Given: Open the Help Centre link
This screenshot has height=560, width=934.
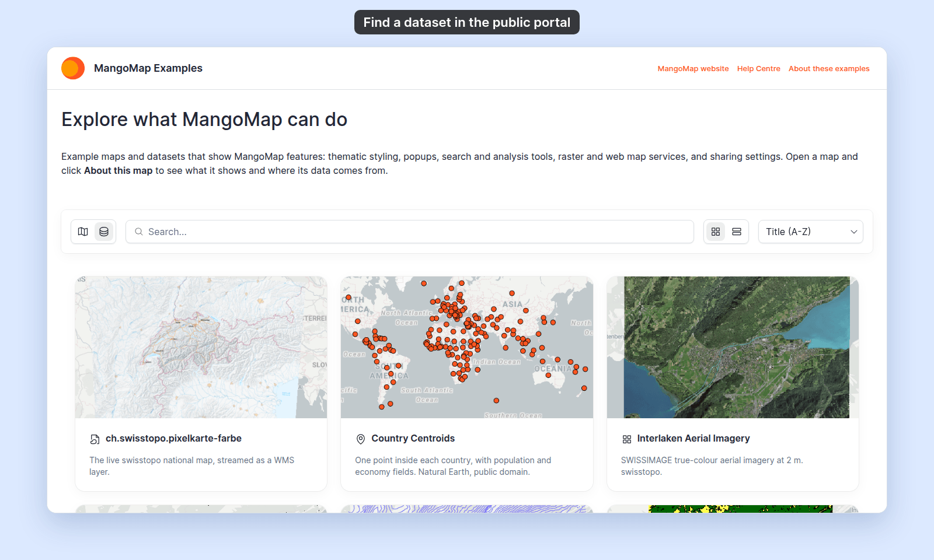Looking at the screenshot, I should click(x=758, y=69).
